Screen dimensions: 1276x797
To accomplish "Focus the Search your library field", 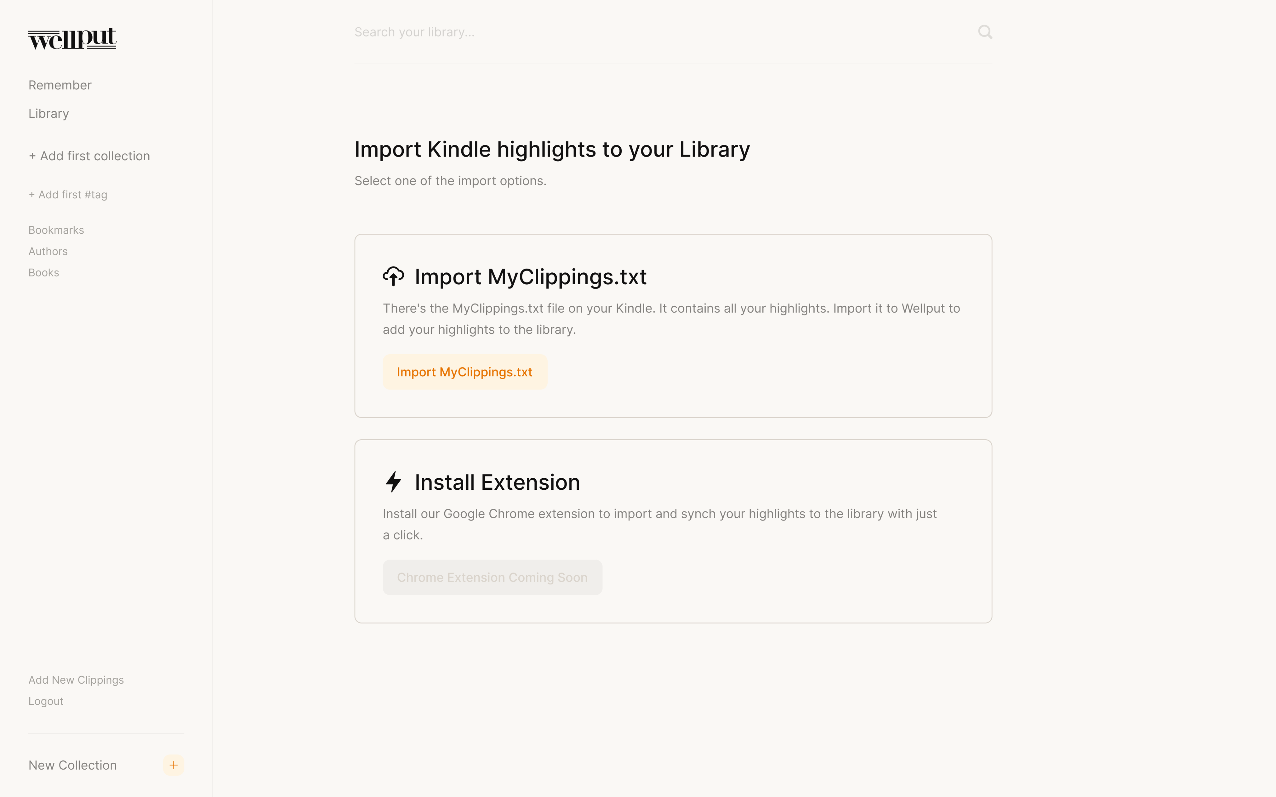I will point(659,32).
